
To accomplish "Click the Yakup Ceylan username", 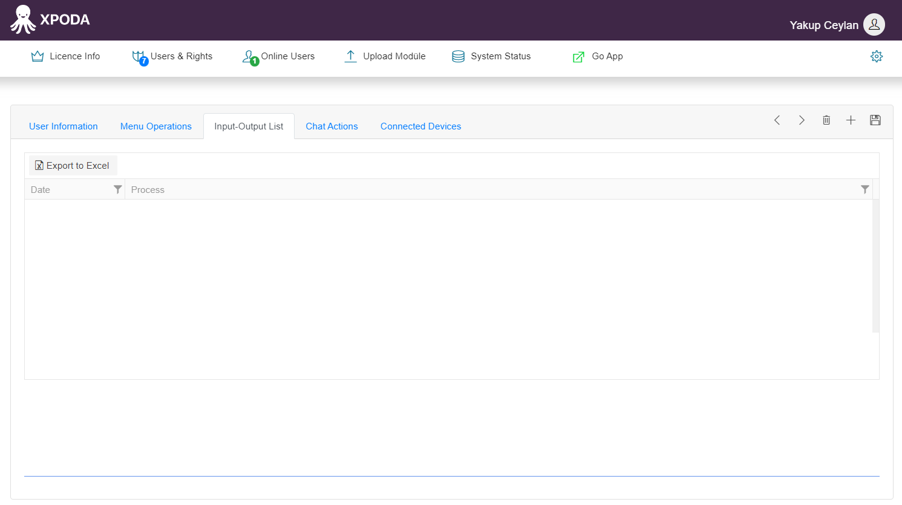I will (x=824, y=25).
